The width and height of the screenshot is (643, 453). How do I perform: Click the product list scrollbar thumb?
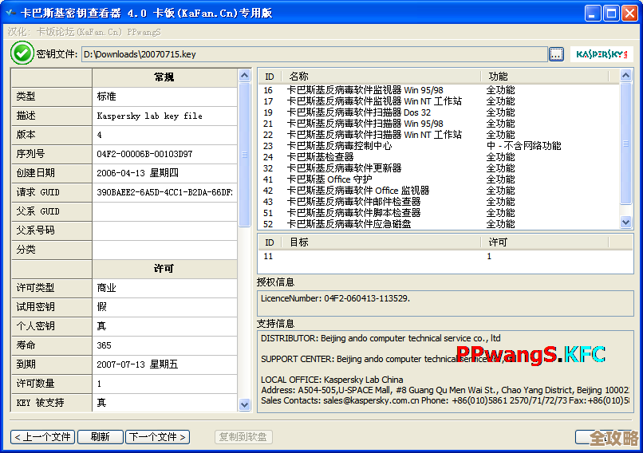[x=625, y=143]
